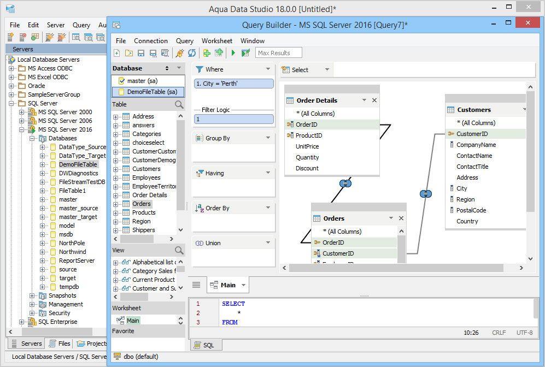Click the Where funnel icon

tap(199, 69)
